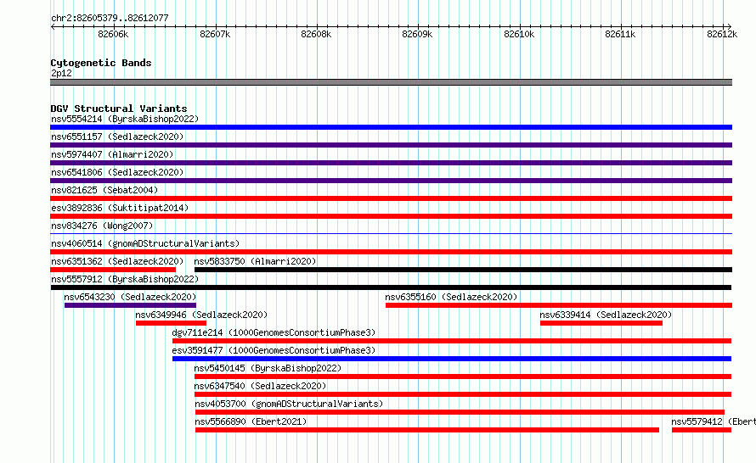This screenshot has width=756, height=463.
Task: Click the chr2:82605379..82612077 region label
Action: click(110, 18)
